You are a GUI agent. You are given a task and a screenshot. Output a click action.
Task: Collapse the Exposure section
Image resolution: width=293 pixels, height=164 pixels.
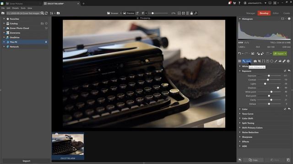tap(240, 71)
